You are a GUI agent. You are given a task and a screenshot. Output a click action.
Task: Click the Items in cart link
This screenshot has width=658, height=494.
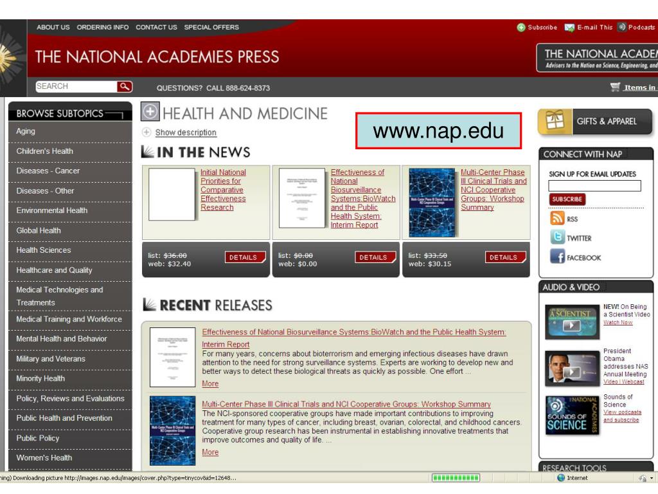[x=639, y=87]
